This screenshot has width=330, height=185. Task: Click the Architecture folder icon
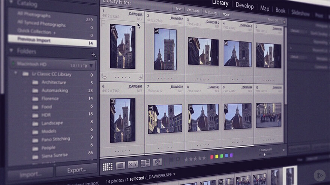click(35, 82)
